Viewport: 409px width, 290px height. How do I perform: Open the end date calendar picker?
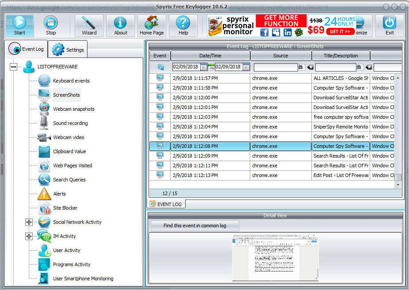pos(246,67)
